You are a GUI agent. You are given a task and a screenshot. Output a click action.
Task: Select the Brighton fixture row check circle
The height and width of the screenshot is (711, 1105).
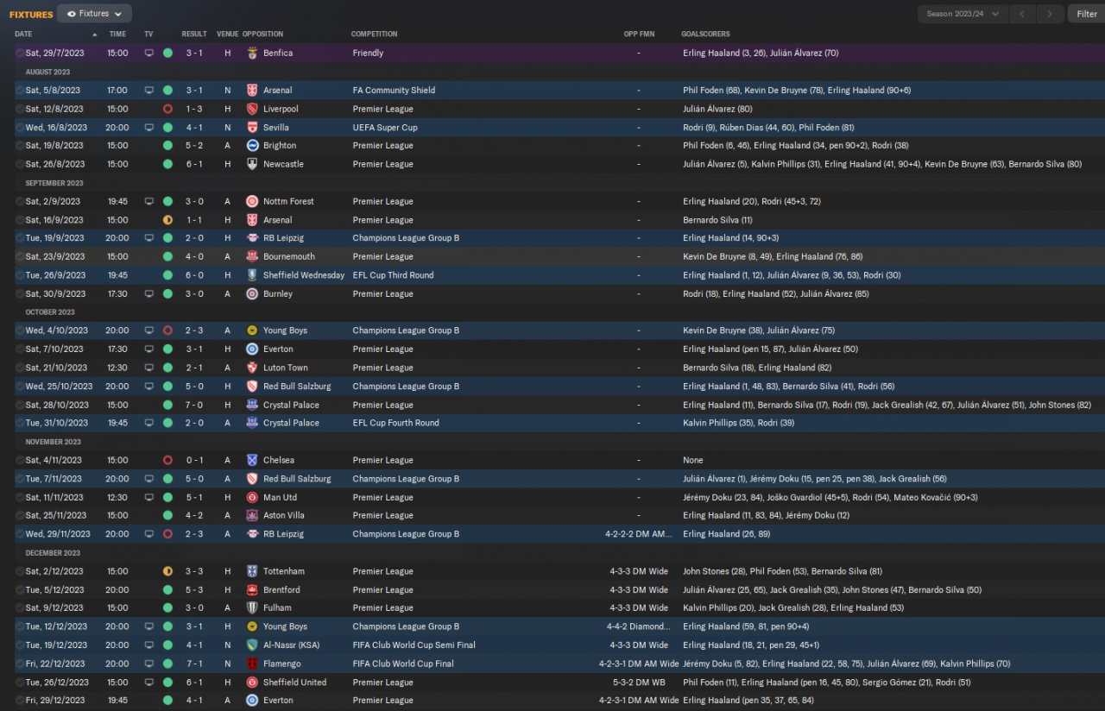coord(20,146)
